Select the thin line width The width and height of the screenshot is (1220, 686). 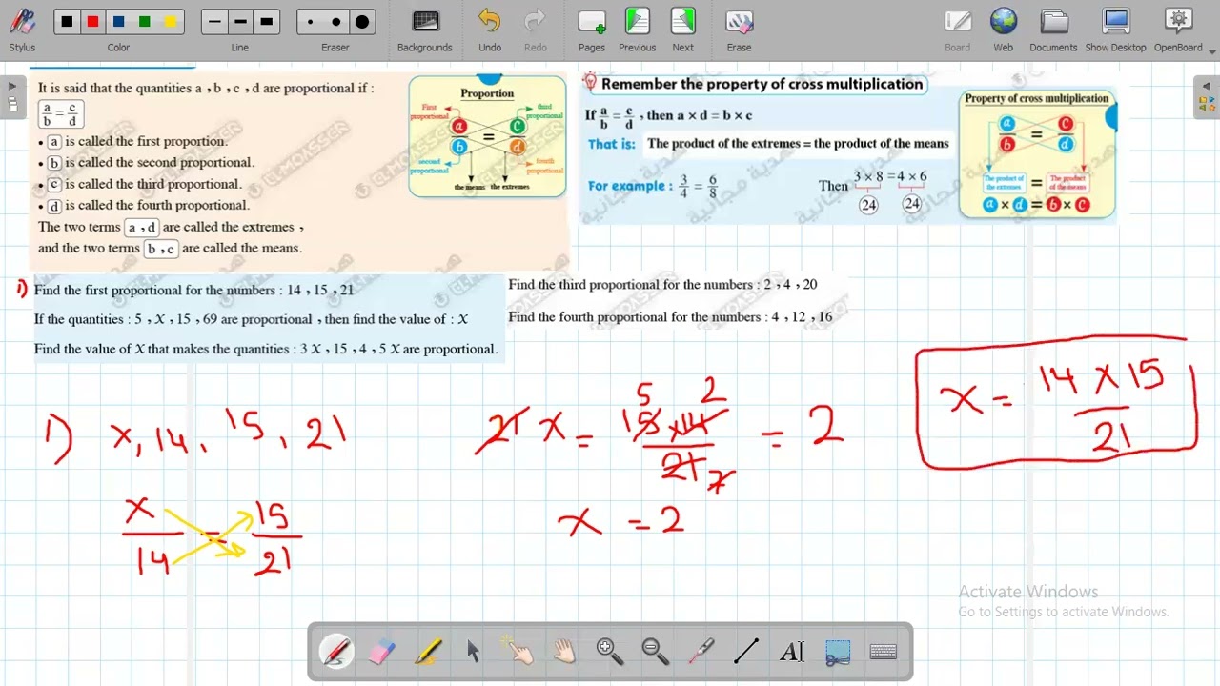pos(214,22)
